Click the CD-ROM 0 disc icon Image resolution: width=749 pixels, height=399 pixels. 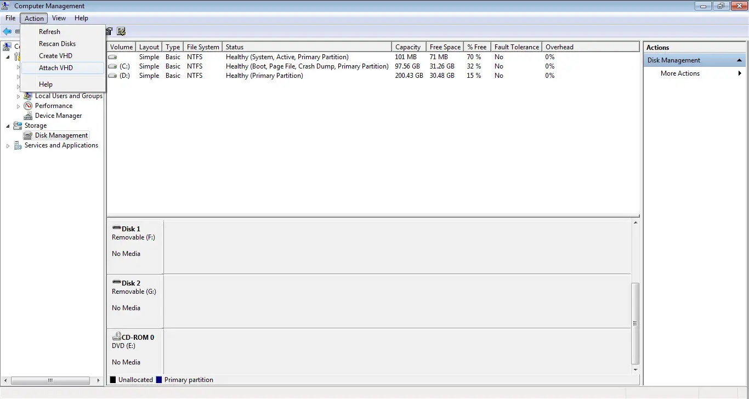pyautogui.click(x=117, y=337)
